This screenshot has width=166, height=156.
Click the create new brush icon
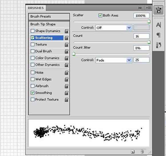tap(133, 152)
